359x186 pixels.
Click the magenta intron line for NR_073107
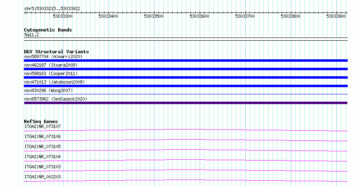pos(186,130)
